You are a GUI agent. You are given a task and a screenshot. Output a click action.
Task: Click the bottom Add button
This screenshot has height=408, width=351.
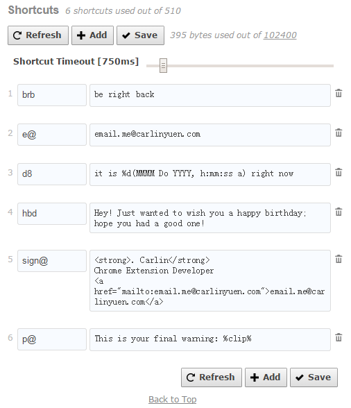pos(266,377)
